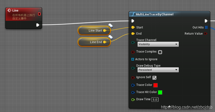Click MultiLineTraceByChannel execution output pin
The width and height of the screenshot is (215, 112).
coord(206,21)
